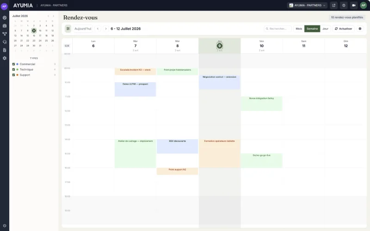Image resolution: width=370 pixels, height=231 pixels.
Task: Select Wednesday 8 column header
Action: coord(178,46)
